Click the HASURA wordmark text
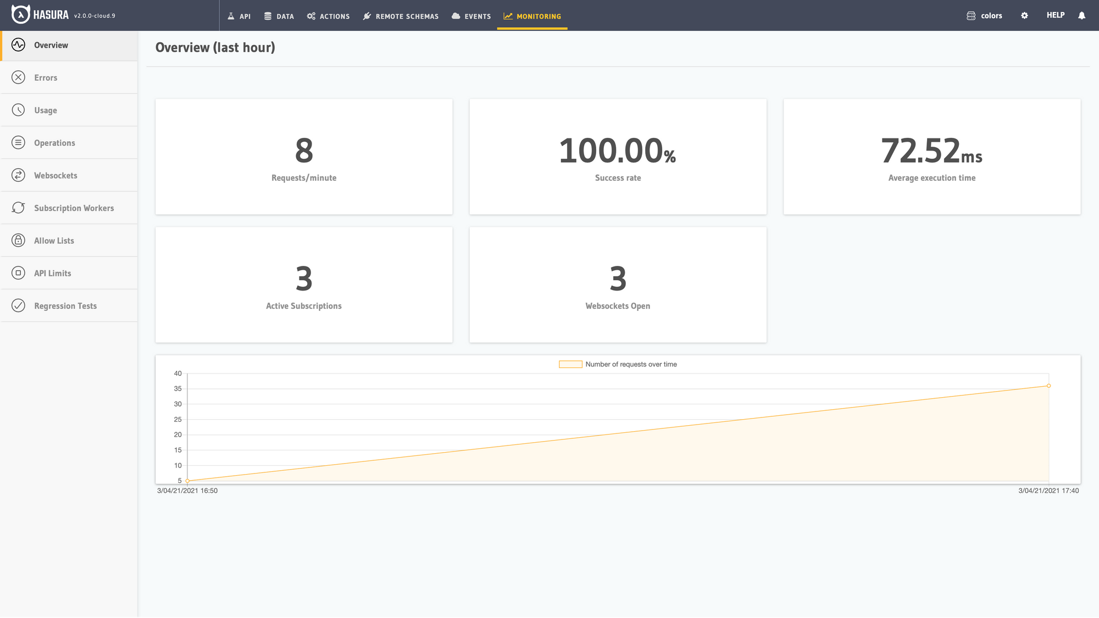Screen dimensions: 1099x618 pyautogui.click(x=51, y=15)
